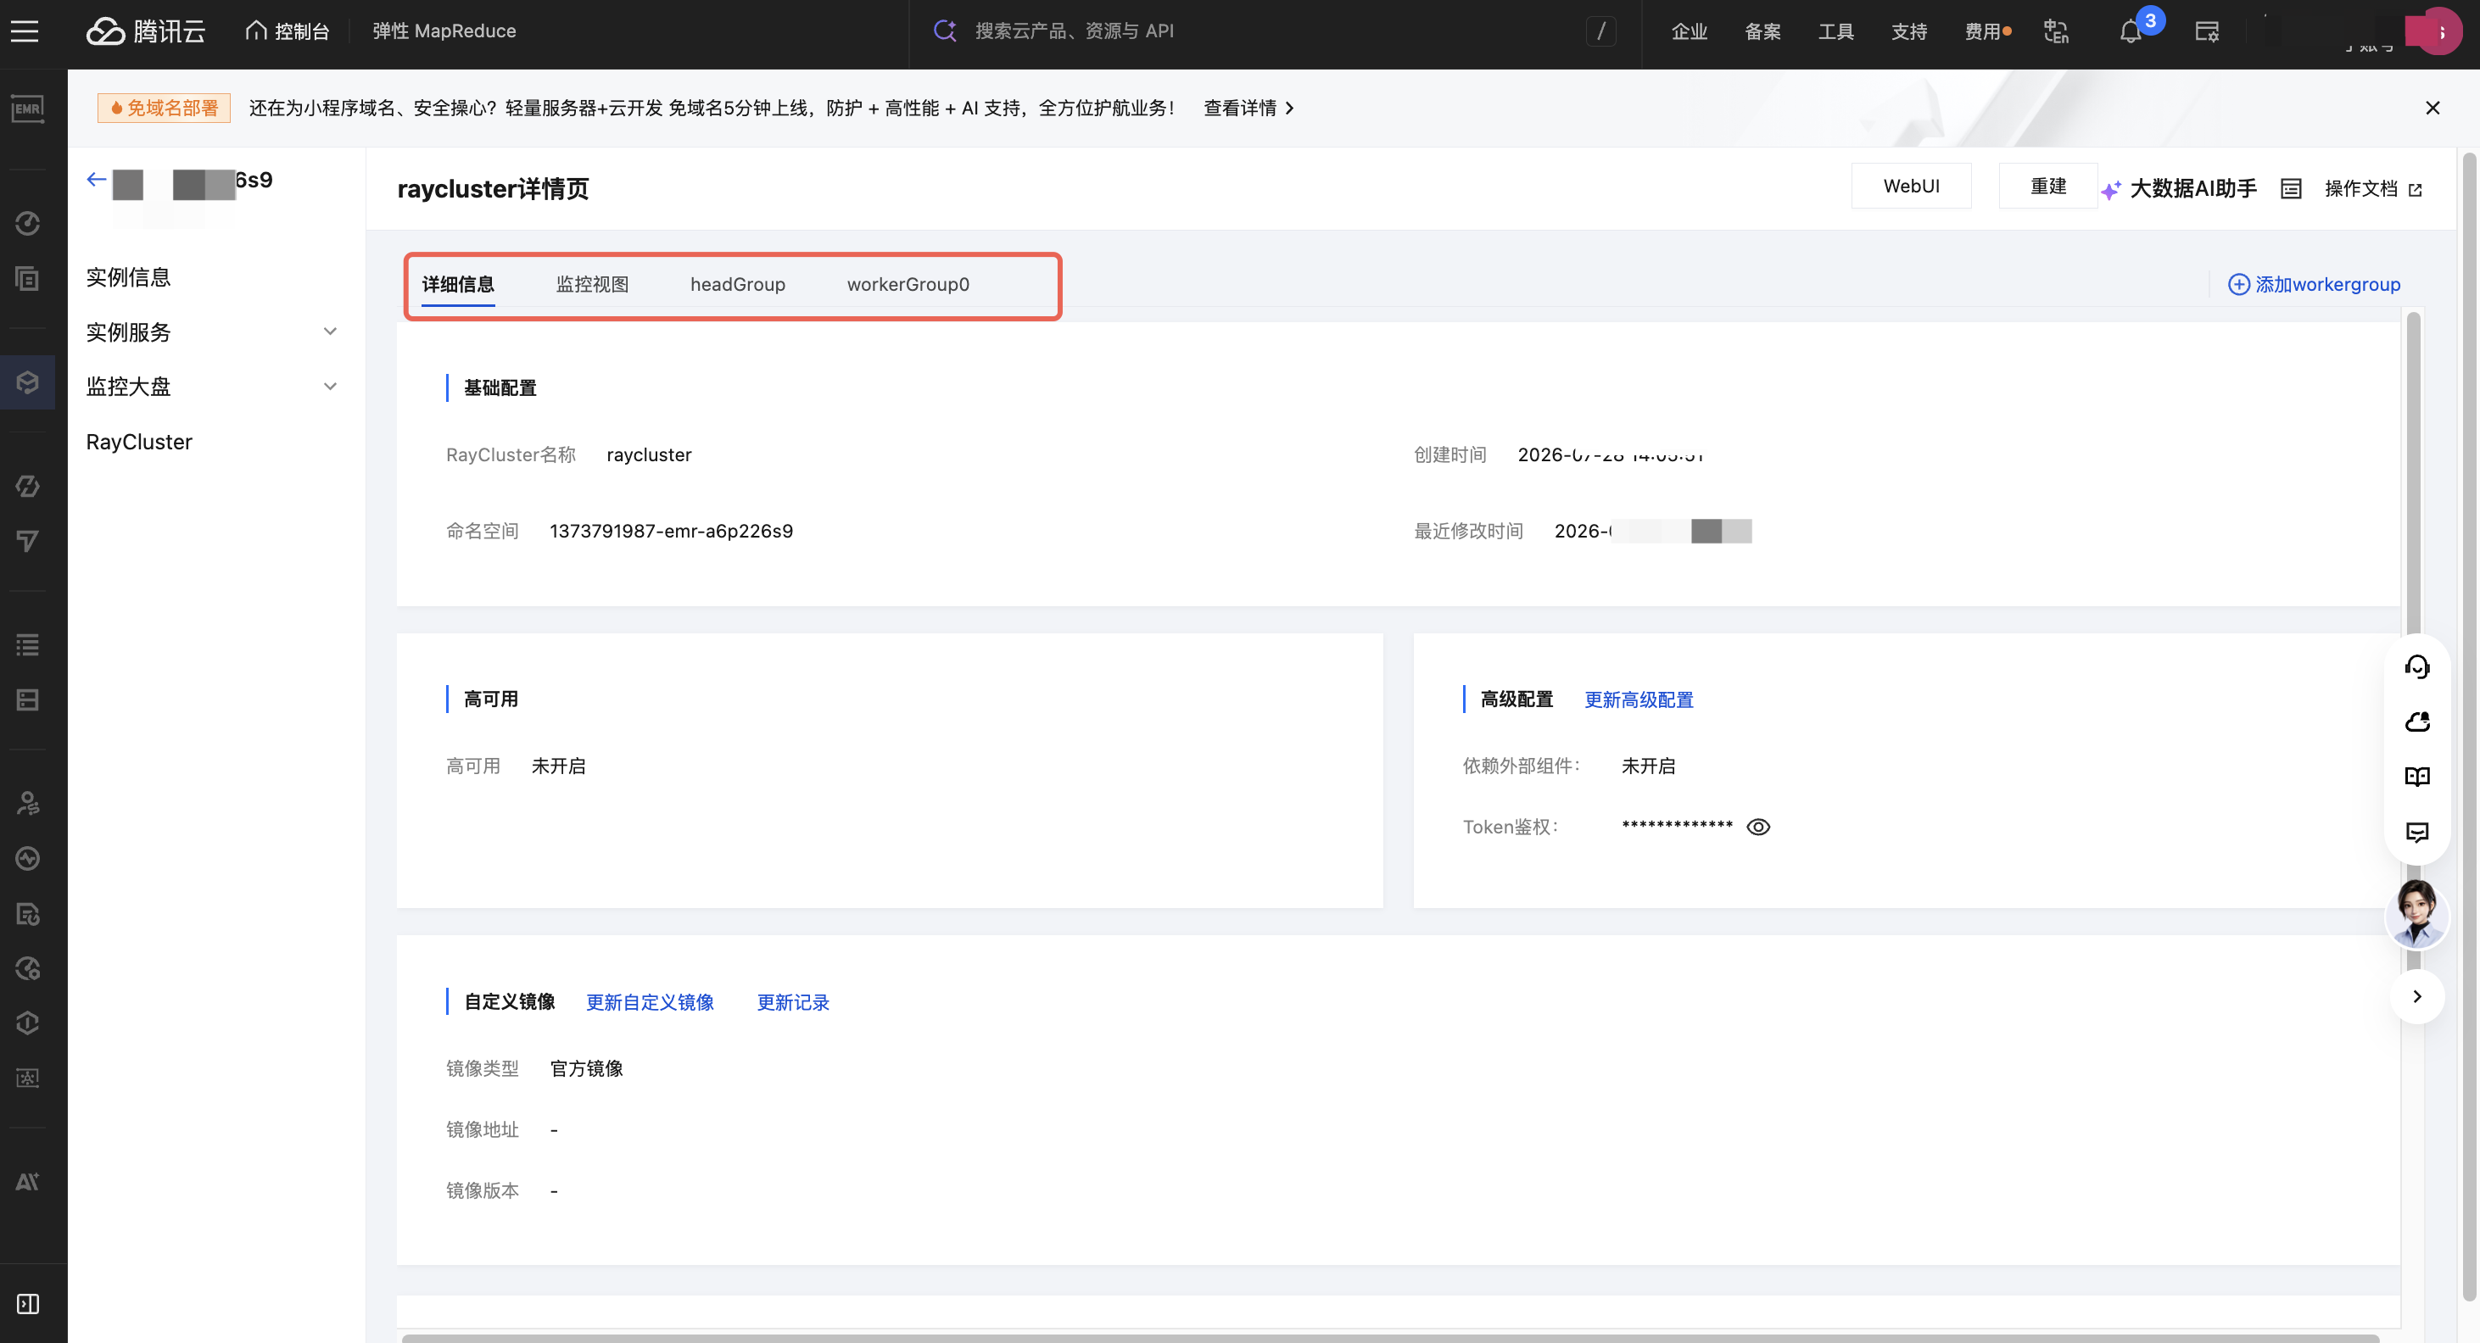Open the hamburger menu at top left
Image resolution: width=2480 pixels, height=1343 pixels.
tap(25, 31)
